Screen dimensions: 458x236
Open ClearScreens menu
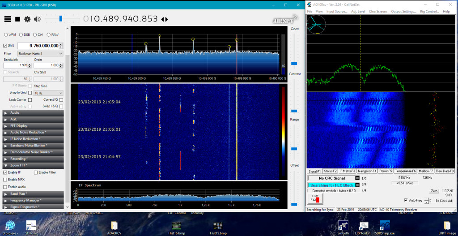tap(378, 11)
